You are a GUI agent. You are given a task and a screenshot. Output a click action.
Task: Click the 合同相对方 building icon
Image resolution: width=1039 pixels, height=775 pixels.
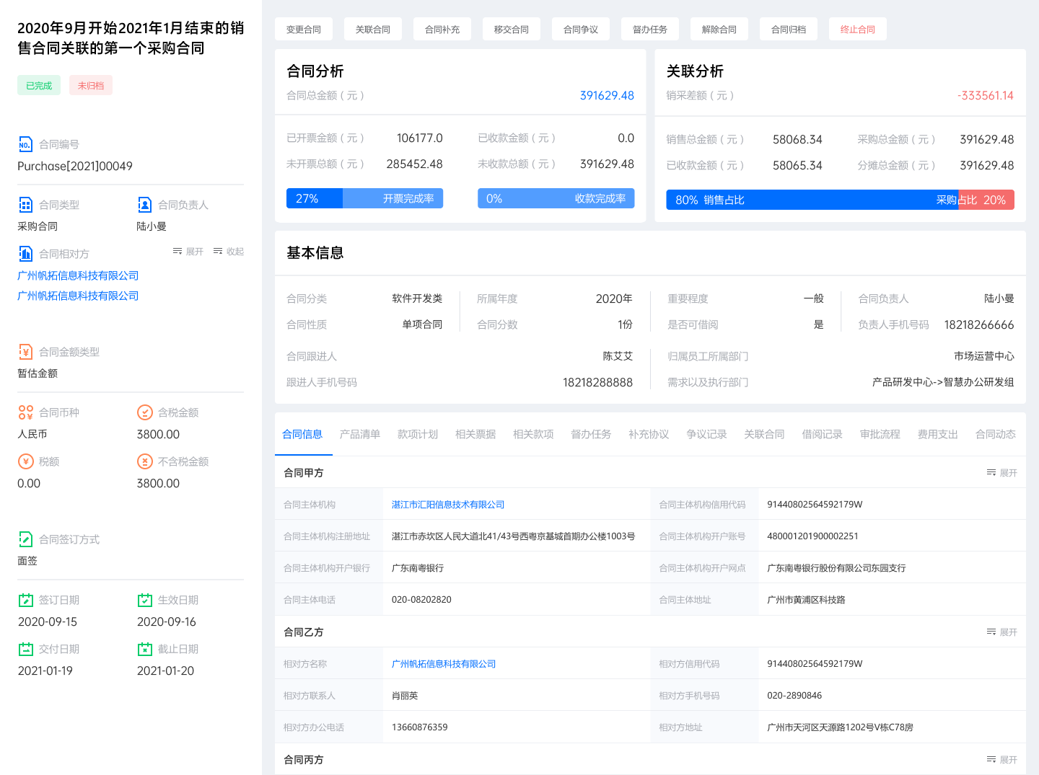click(25, 254)
